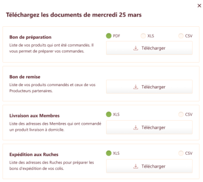Image resolution: width=203 pixels, height=182 pixels.
Task: Download the Bon de remise document
Action: [149, 87]
